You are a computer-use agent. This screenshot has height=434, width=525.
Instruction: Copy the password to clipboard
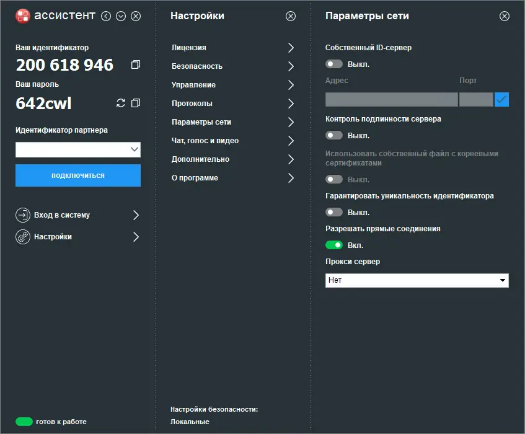(136, 103)
